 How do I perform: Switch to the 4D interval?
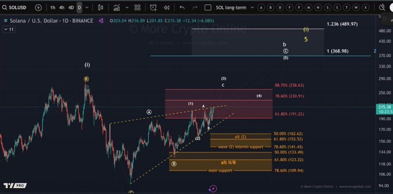point(71,8)
